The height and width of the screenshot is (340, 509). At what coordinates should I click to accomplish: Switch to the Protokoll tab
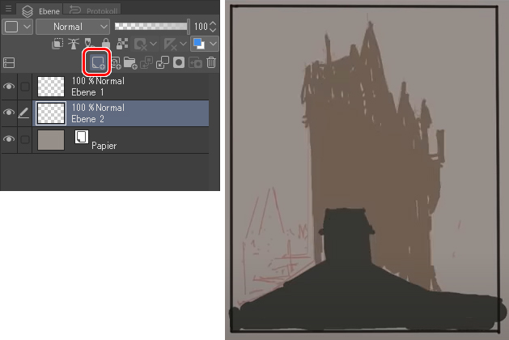(x=95, y=10)
